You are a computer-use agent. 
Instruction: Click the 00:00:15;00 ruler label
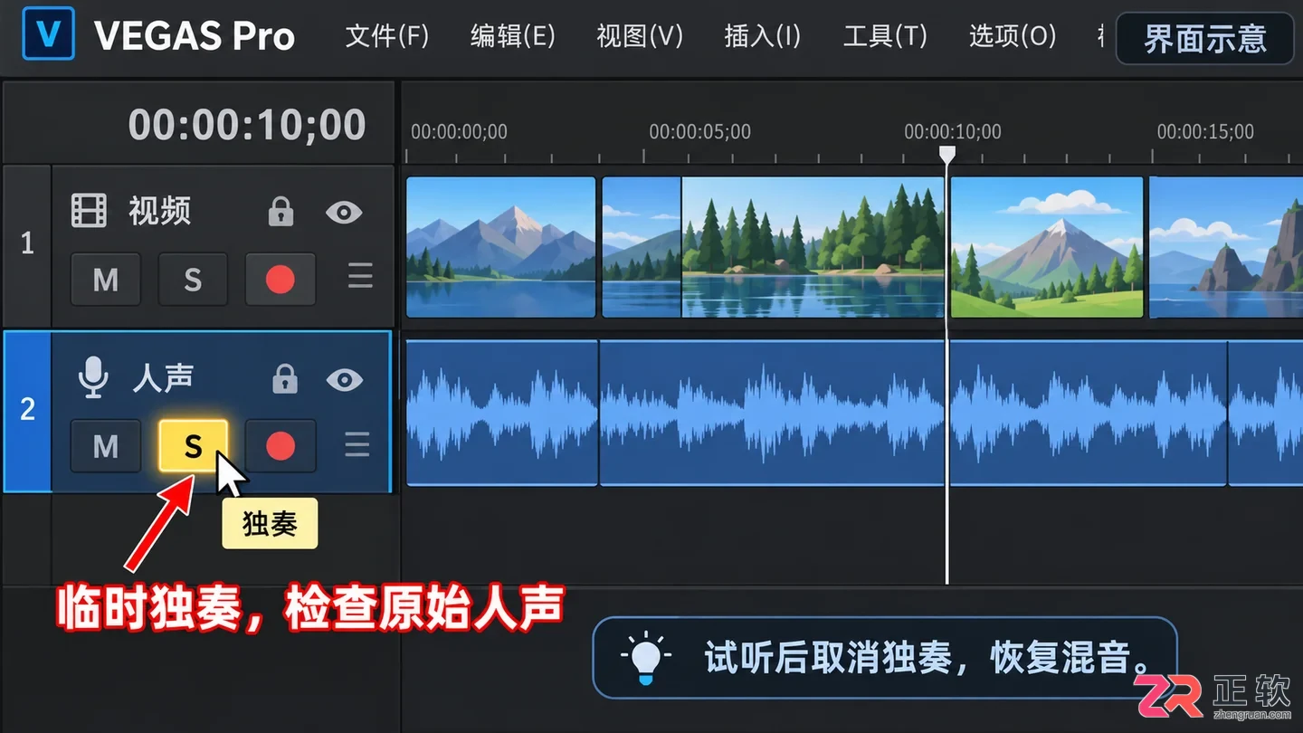coord(1205,132)
